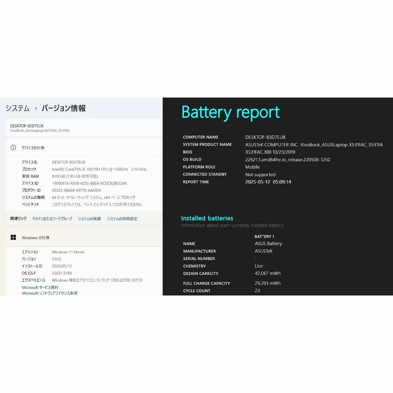Screen dimensions: 393x393
Task: Click the エクスペリエンス label
Action: 33,280
